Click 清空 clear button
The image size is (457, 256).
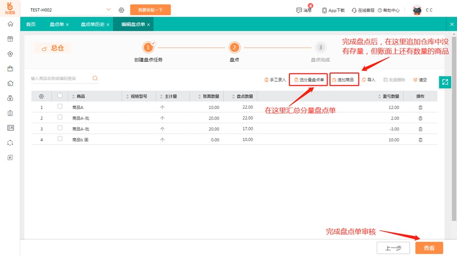coord(420,80)
